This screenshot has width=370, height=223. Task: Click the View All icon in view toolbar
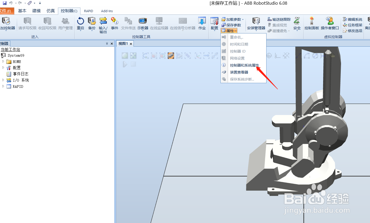point(125,55)
